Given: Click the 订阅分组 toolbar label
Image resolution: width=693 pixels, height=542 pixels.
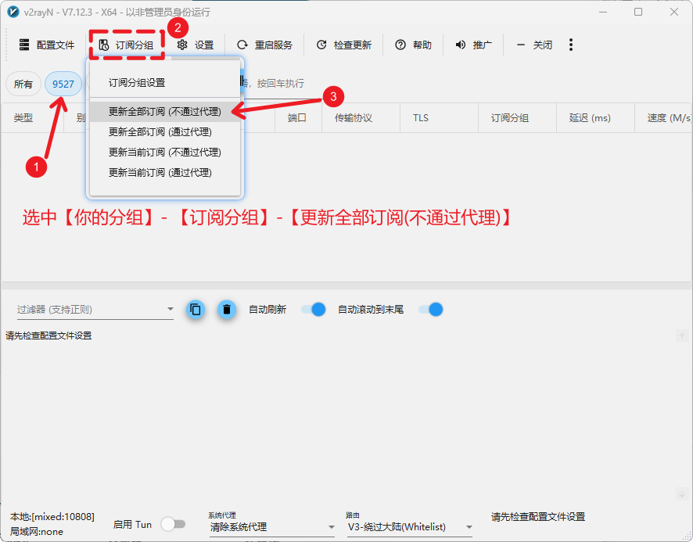Looking at the screenshot, I should 135,45.
